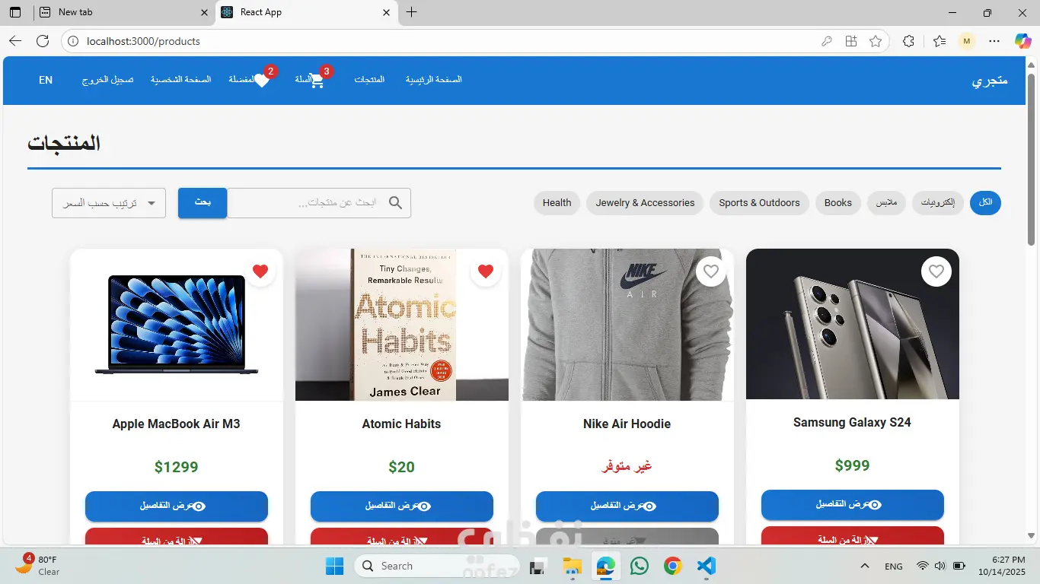This screenshot has width=1040, height=584.
Task: Filter by إلكترونيات category chip
Action: tap(938, 203)
